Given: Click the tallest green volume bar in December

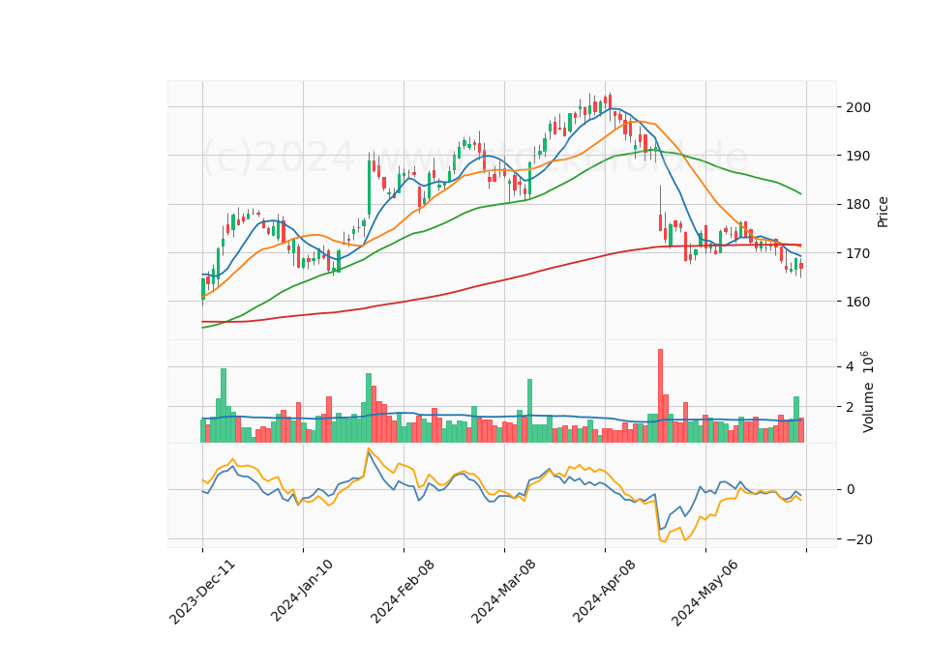Looking at the screenshot, I should [224, 405].
